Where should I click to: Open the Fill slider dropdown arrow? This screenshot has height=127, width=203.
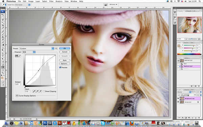point(201,95)
